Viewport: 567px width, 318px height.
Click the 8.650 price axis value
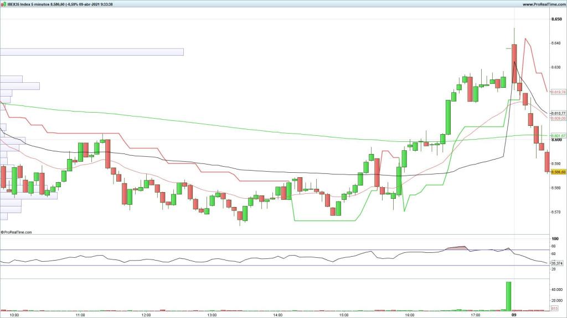coord(556,19)
